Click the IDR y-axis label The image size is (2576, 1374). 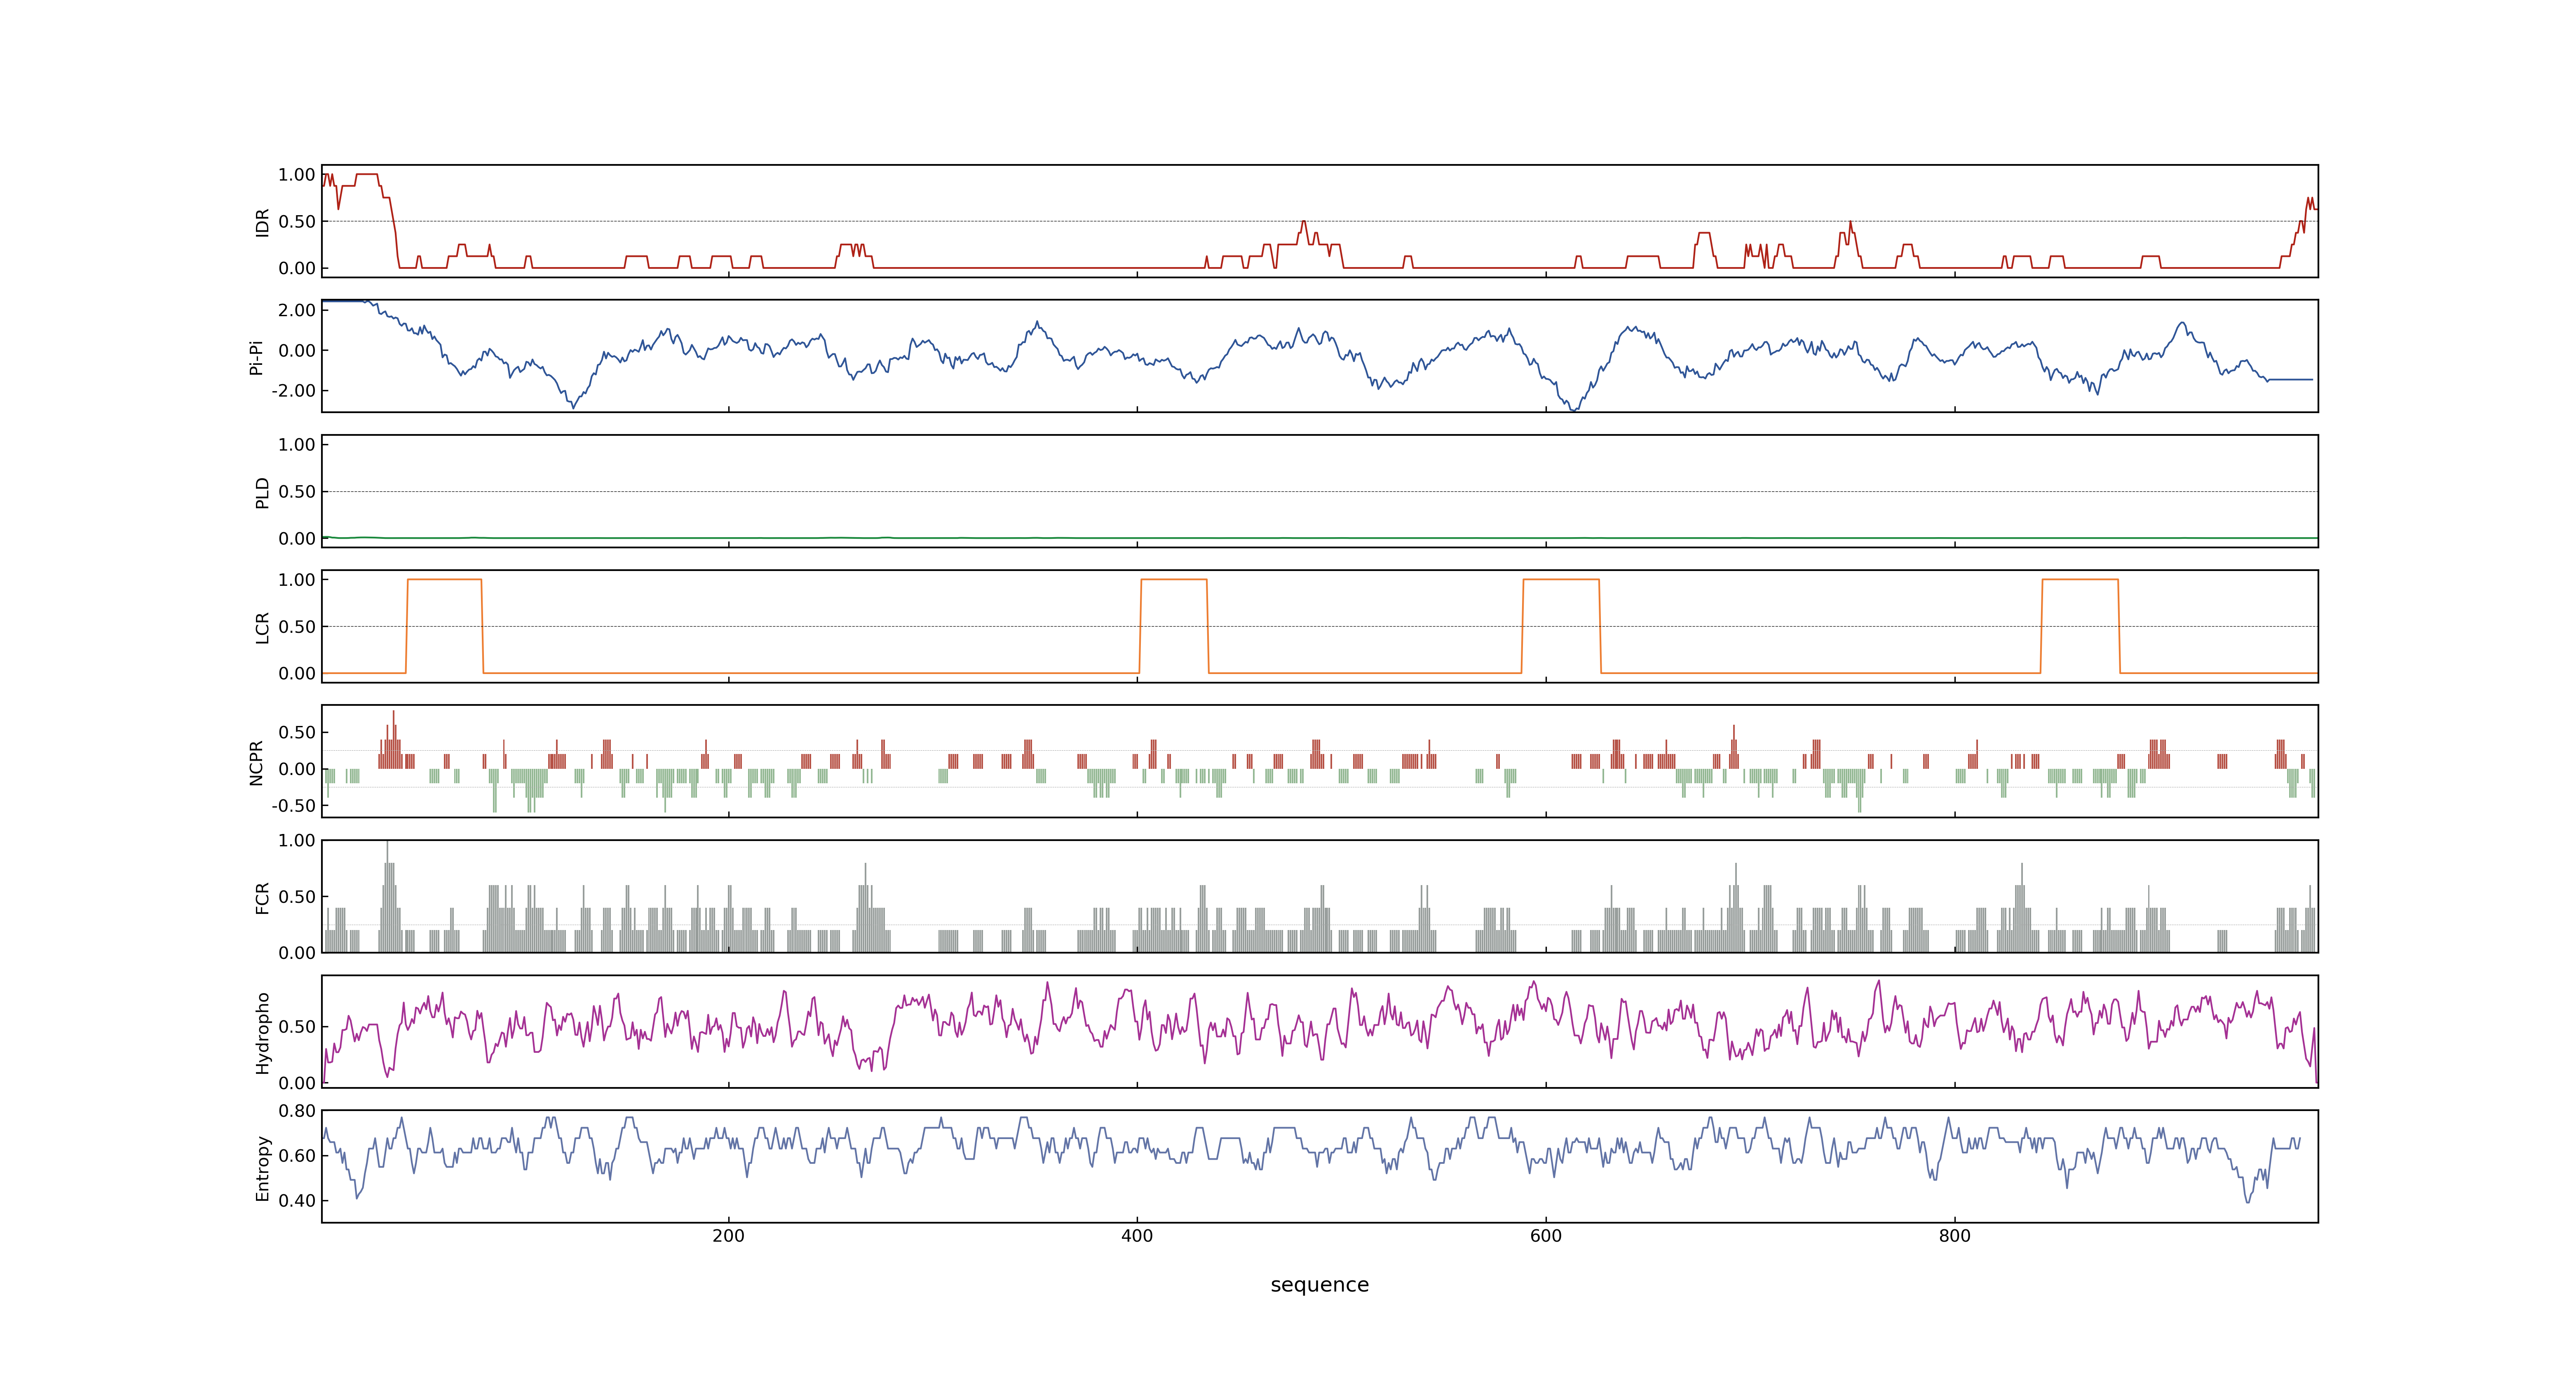point(262,222)
